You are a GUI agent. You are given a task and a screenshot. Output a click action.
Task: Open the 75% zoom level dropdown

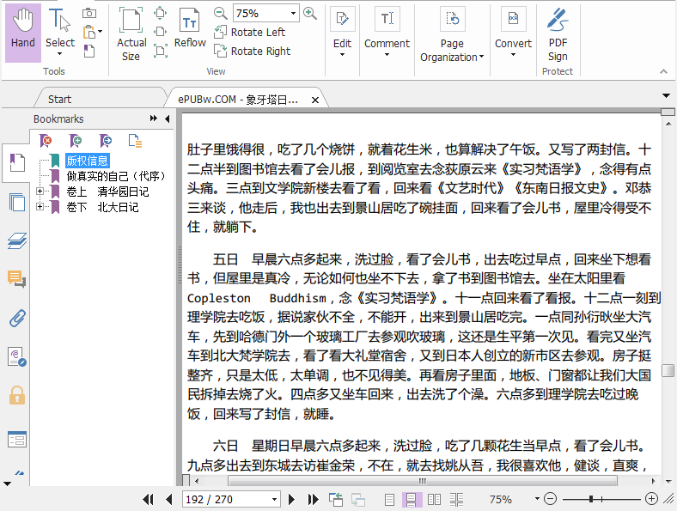pyautogui.click(x=293, y=13)
